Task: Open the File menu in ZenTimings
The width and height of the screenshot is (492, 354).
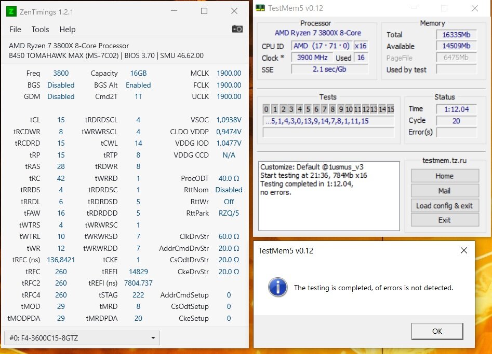Action: 15,30
